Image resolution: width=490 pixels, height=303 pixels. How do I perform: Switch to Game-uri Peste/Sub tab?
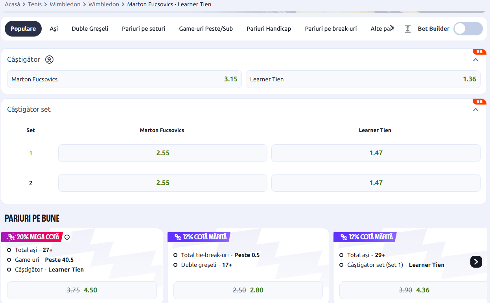pos(206,29)
